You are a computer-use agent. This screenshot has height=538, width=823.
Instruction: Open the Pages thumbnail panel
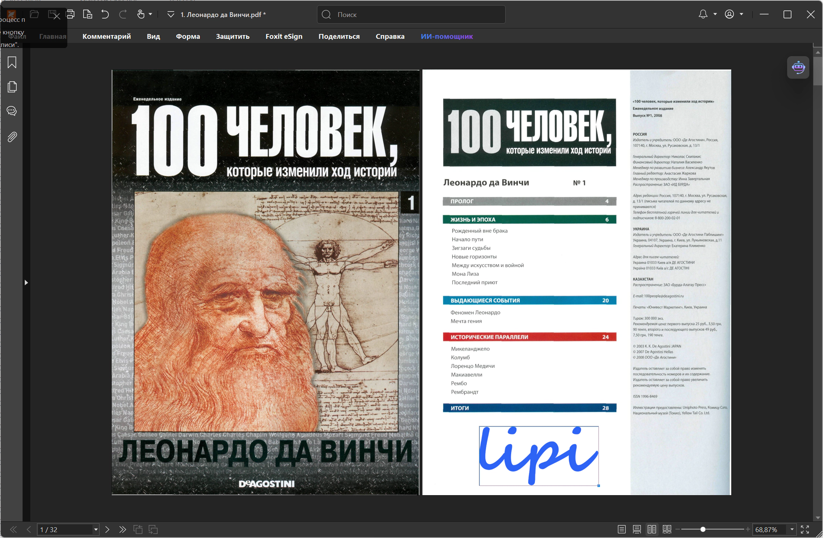point(12,87)
